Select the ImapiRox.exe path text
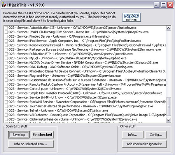Image resolution: width=175 pixels, height=155 pixels. [121, 32]
